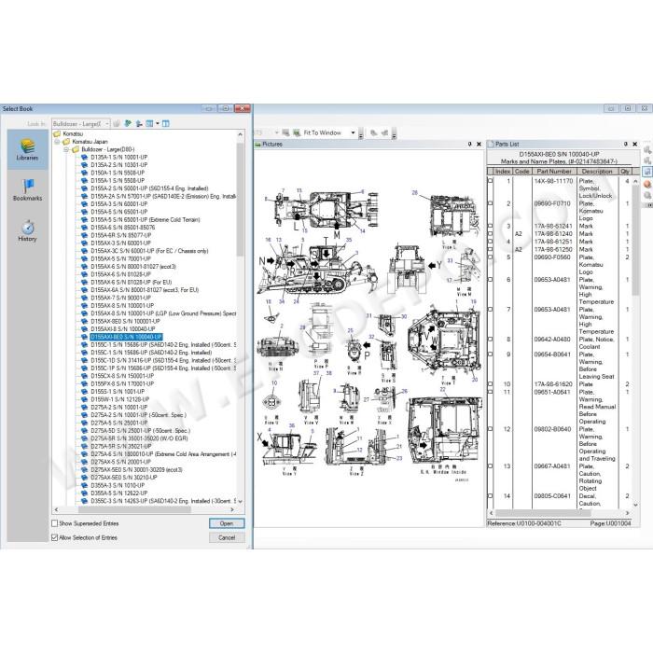
Task: Collapse the Komatsu Japan tree node
Action: (57, 142)
